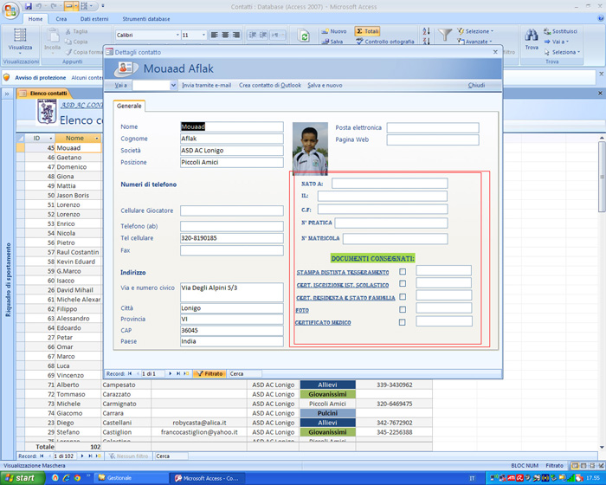606x485 pixels.
Task: Sort ascending A-Z icon
Action: click(x=426, y=31)
